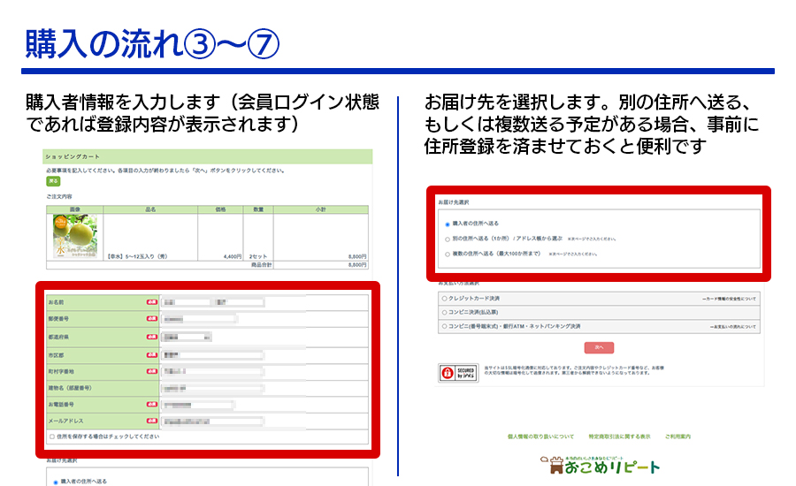This screenshot has width=796, height=486.
Task: Click the second お名前 given-name field
Action: pos(239,302)
